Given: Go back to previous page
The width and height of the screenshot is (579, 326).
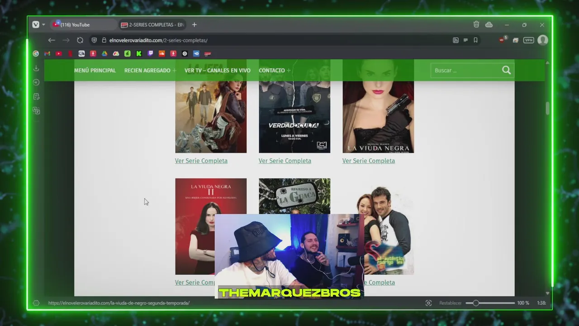Looking at the screenshot, I should [x=52, y=40].
